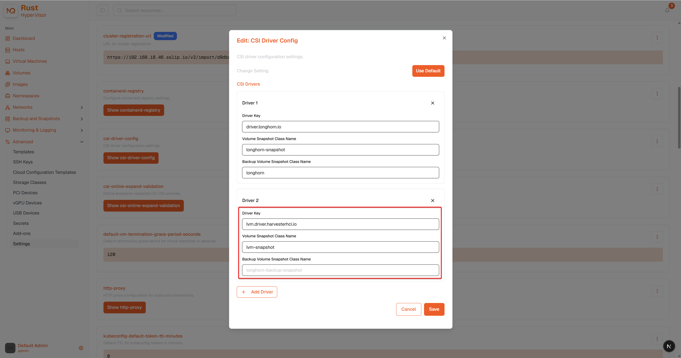Click the 120 grace period value
681x358 pixels.
tap(111, 255)
